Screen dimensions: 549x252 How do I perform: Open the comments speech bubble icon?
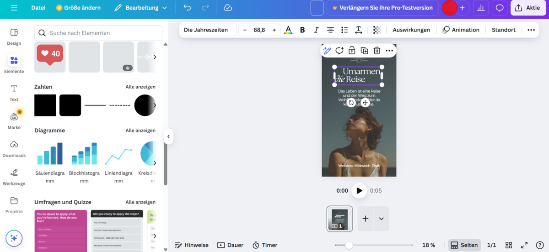pyautogui.click(x=500, y=8)
